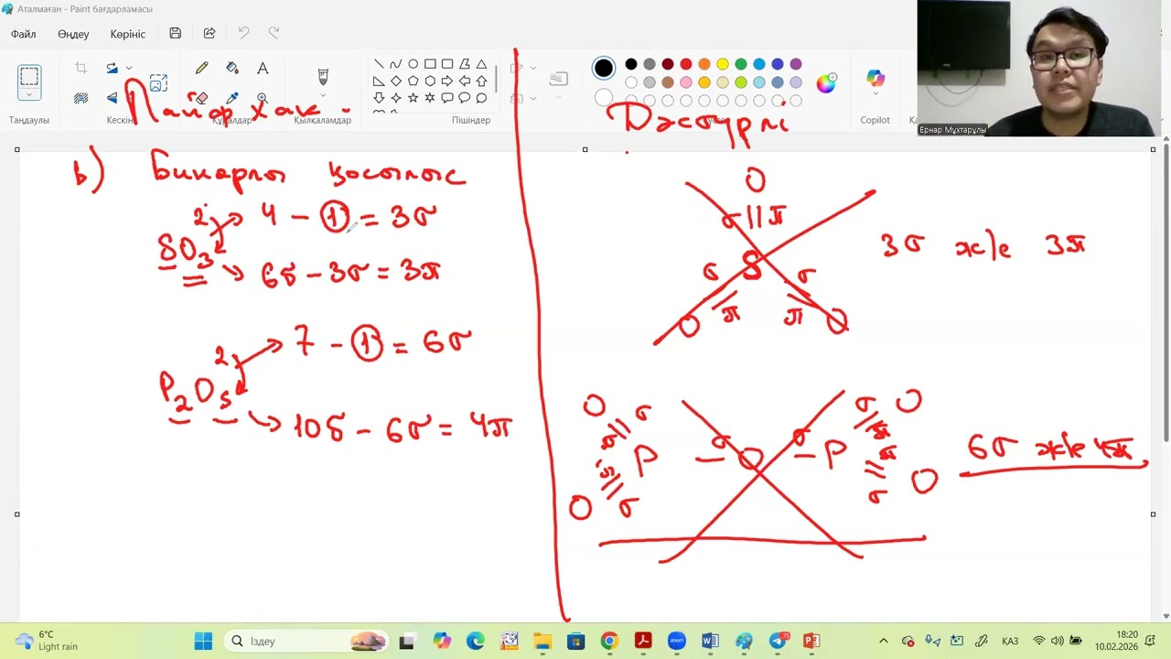Show hidden system tray icons chevron
Viewport: 1171px width, 659px height.
pyautogui.click(x=883, y=641)
